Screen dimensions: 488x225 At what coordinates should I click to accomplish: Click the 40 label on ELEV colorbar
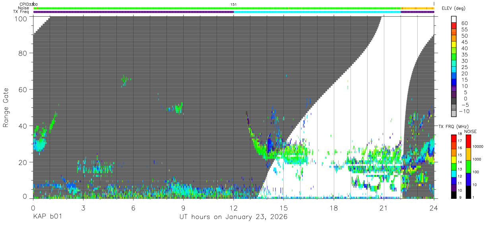pos(464,48)
